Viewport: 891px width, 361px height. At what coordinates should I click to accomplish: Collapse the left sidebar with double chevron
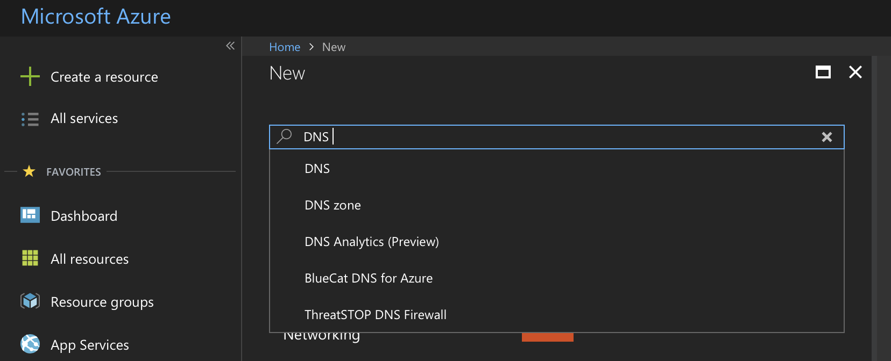click(230, 46)
